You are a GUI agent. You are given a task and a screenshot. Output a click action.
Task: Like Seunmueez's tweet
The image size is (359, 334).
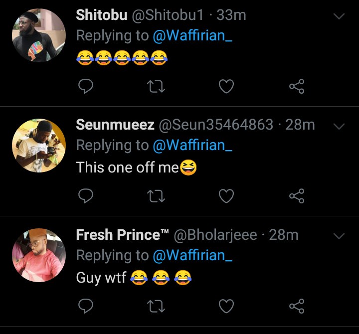pos(226,196)
